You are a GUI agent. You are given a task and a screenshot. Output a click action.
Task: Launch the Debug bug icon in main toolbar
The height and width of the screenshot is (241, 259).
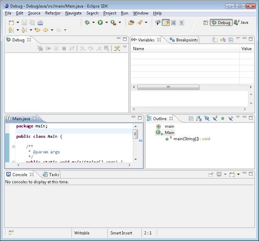[87, 22]
